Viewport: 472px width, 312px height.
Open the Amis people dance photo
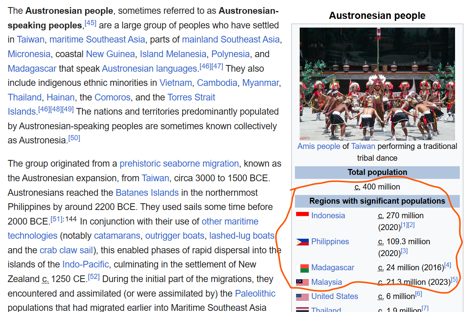(x=377, y=84)
